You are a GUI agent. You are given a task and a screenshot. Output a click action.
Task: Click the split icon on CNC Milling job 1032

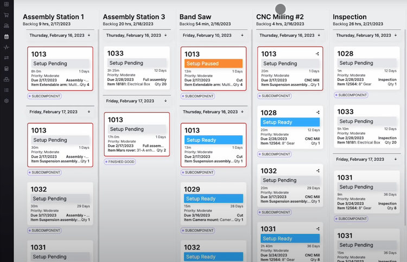tap(317, 171)
